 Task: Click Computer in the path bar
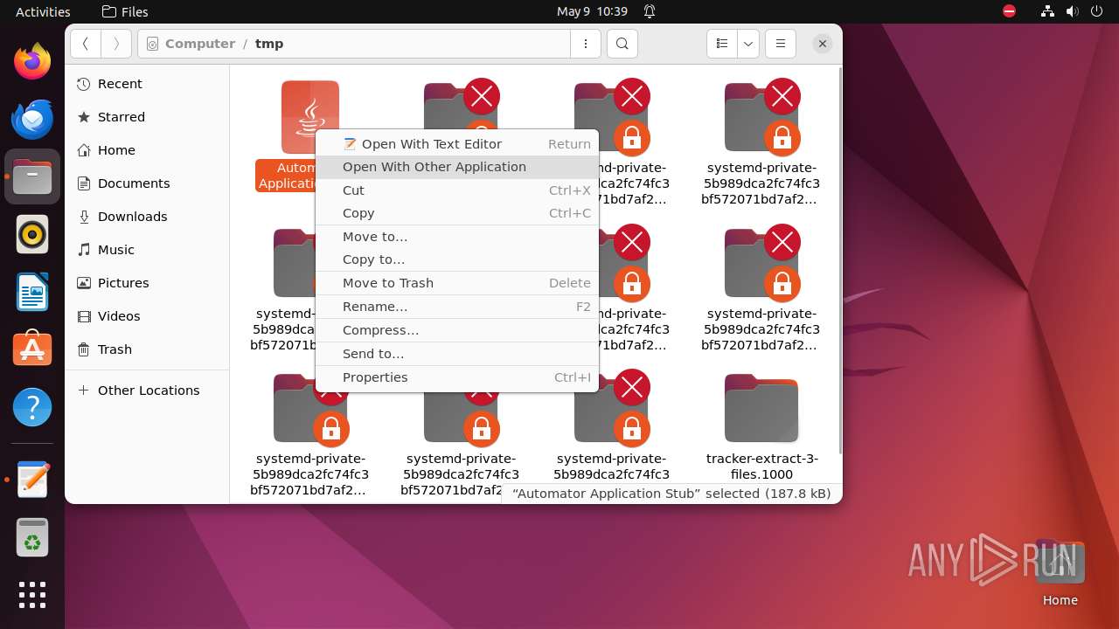click(200, 44)
